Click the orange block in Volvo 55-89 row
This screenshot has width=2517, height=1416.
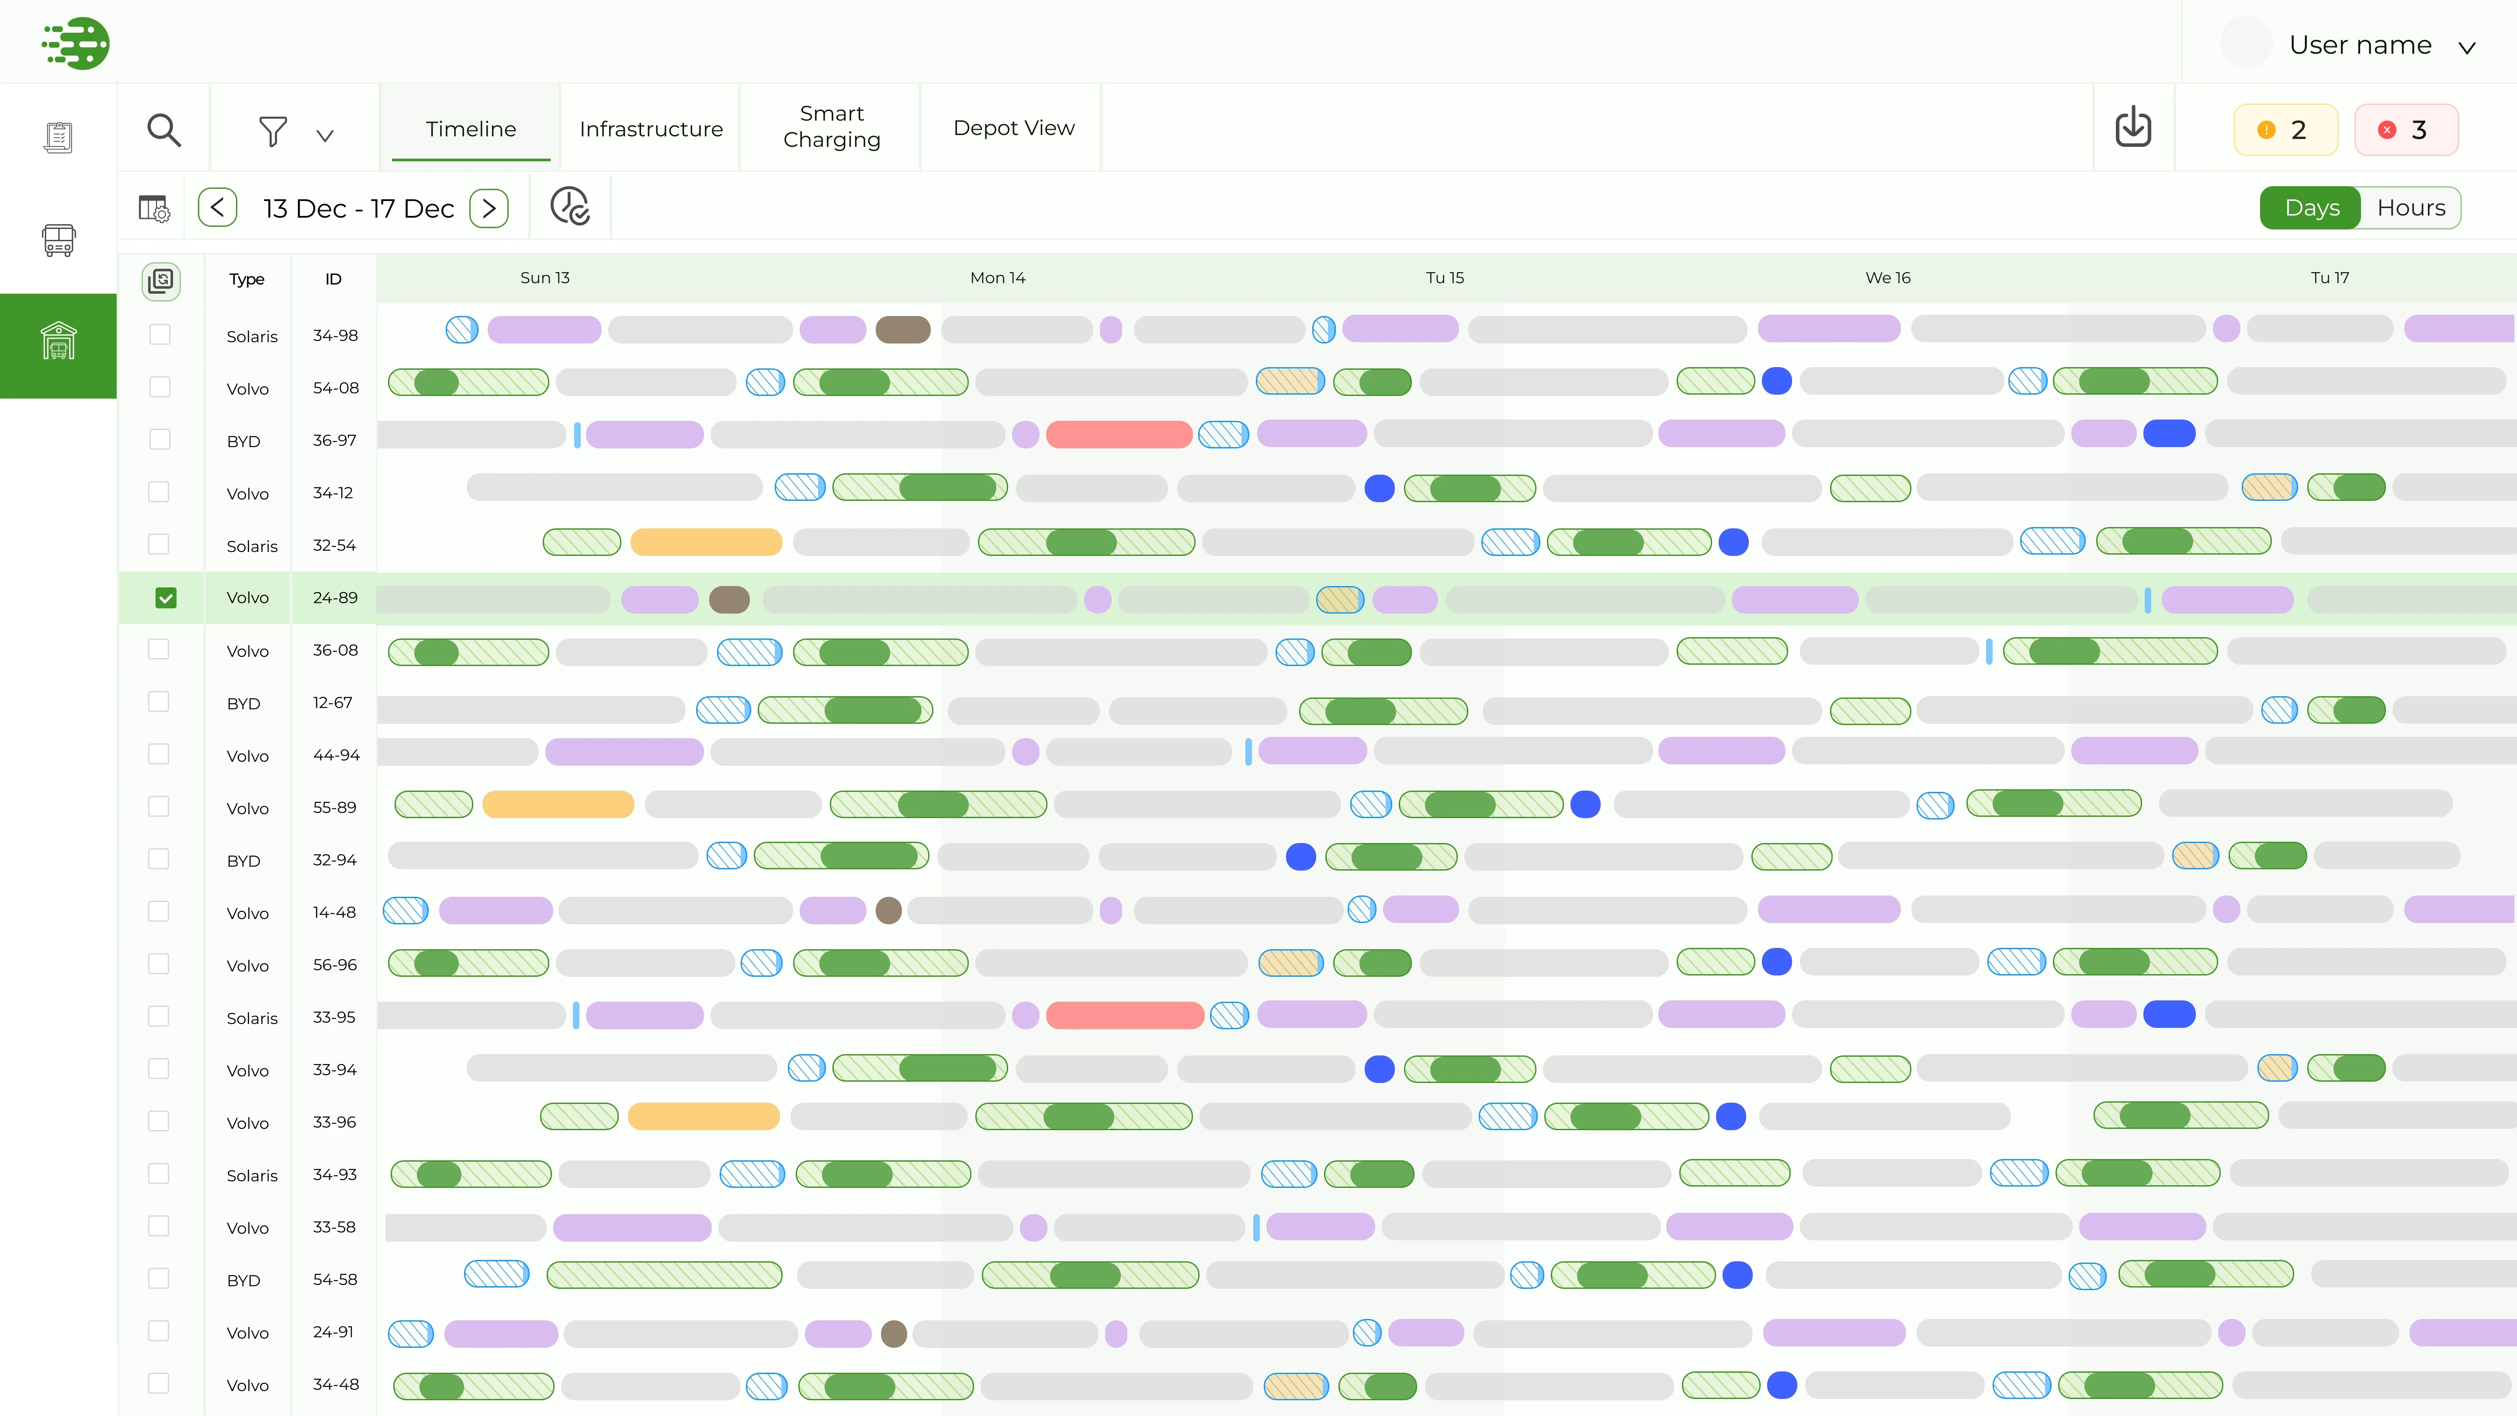tap(558, 804)
